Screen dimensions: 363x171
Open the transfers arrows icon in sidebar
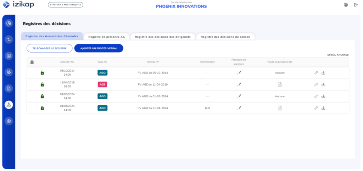point(9,40)
